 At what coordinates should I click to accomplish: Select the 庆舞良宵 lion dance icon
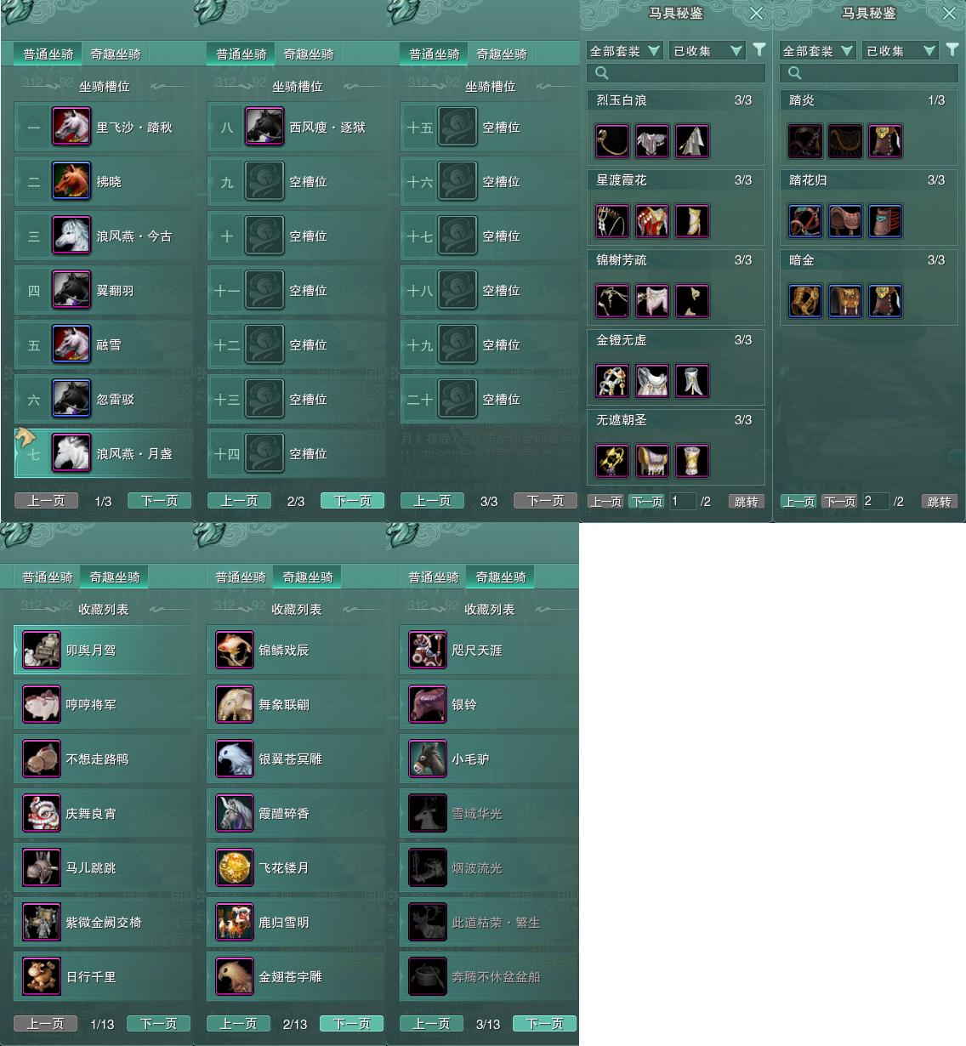(41, 813)
